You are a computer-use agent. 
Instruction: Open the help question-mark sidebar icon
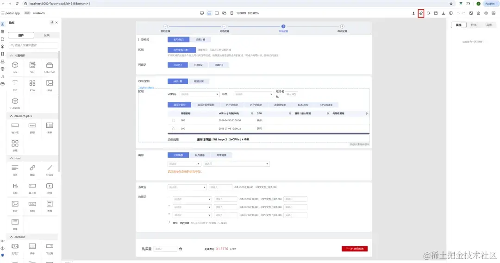coord(3,248)
